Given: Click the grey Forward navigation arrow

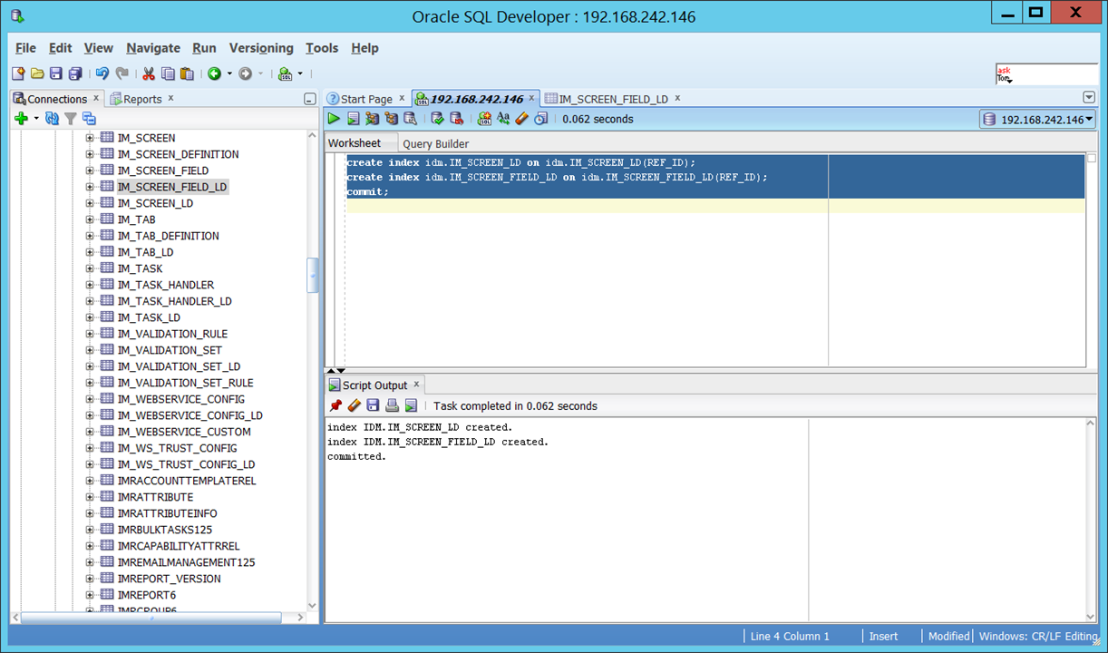Looking at the screenshot, I should (x=245, y=73).
